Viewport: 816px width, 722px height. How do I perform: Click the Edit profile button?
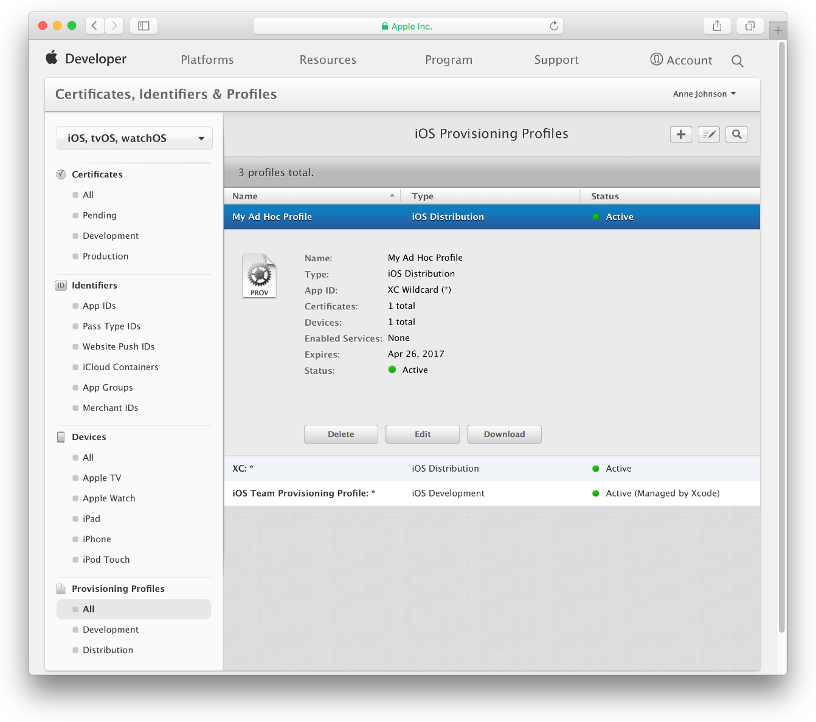tap(423, 434)
